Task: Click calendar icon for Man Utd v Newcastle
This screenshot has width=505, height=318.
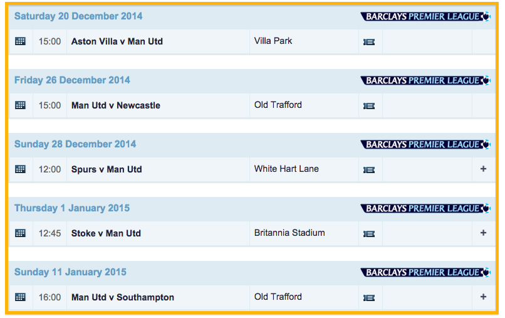Action: pyautogui.click(x=21, y=105)
